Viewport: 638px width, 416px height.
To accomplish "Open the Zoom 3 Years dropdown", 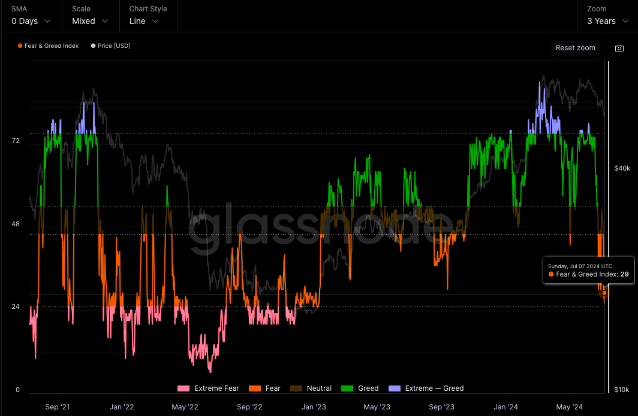I will (607, 16).
